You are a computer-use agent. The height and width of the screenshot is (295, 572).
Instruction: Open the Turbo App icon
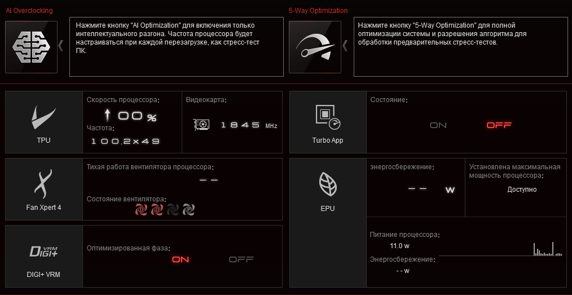[328, 118]
